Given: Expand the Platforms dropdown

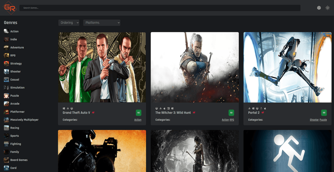Looking at the screenshot, I should click(102, 23).
